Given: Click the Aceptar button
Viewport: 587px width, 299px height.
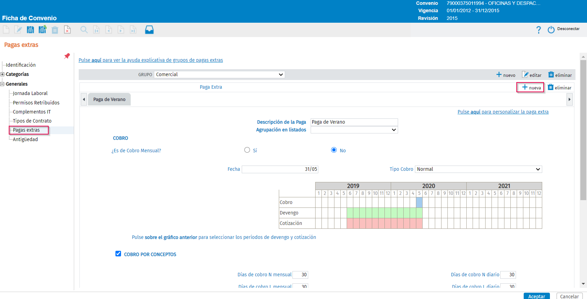Looking at the screenshot, I should tap(537, 296).
